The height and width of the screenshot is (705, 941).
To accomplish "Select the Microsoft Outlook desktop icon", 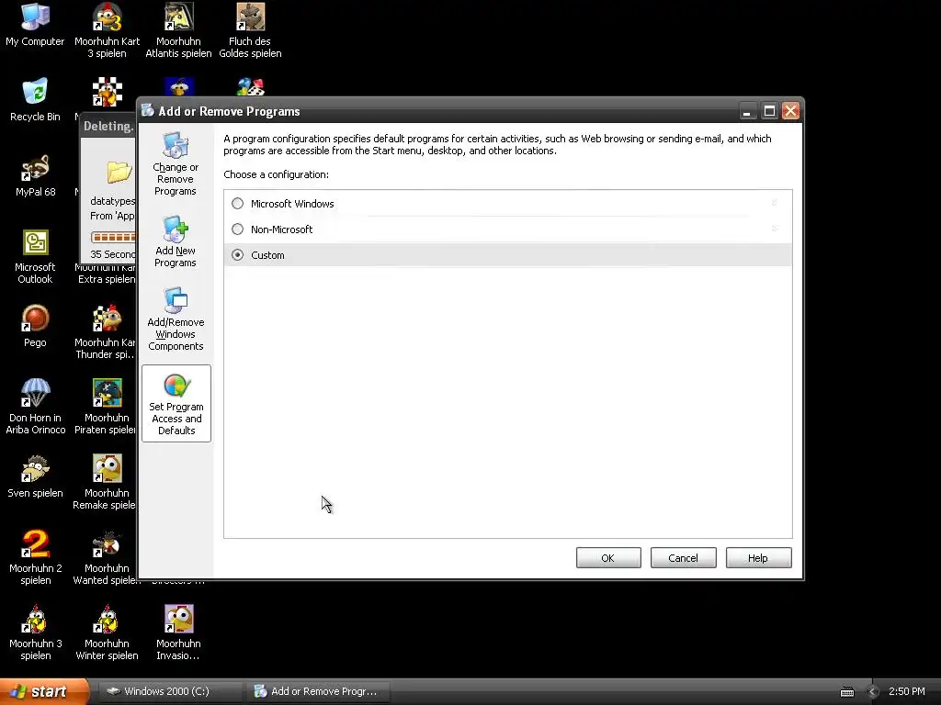I will point(35,257).
